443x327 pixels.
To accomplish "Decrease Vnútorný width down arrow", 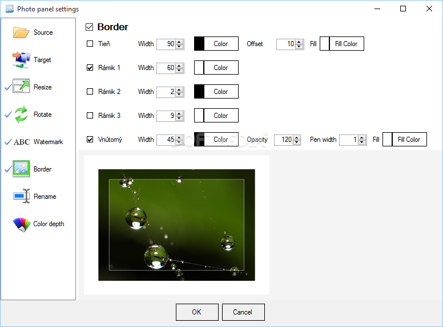I will pyautogui.click(x=179, y=142).
